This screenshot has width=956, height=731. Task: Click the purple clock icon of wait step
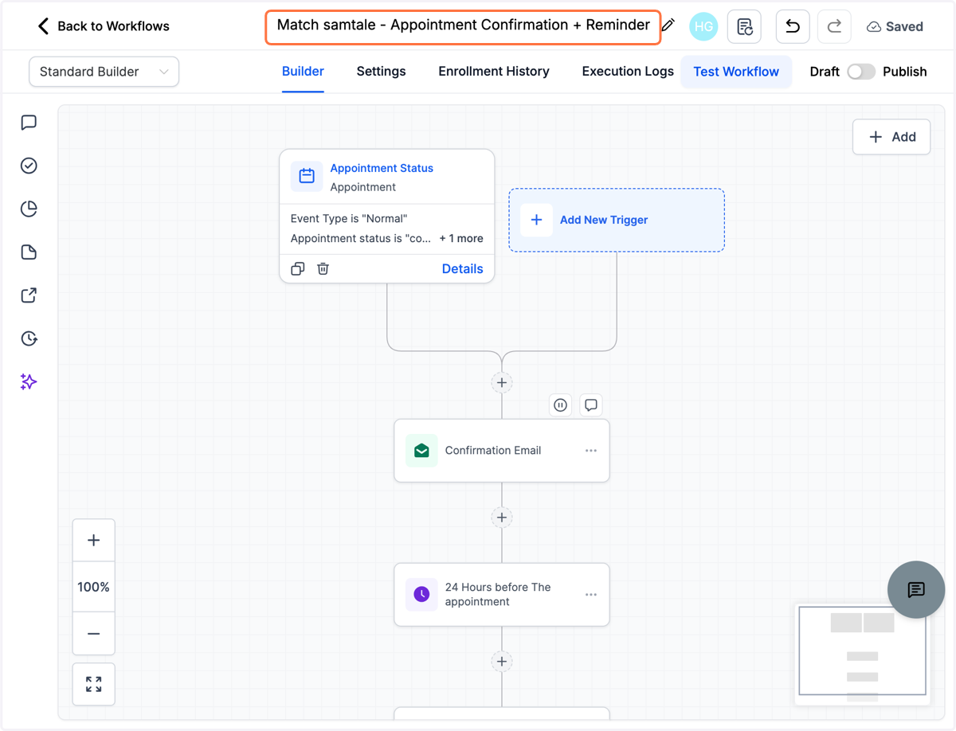[x=421, y=594]
